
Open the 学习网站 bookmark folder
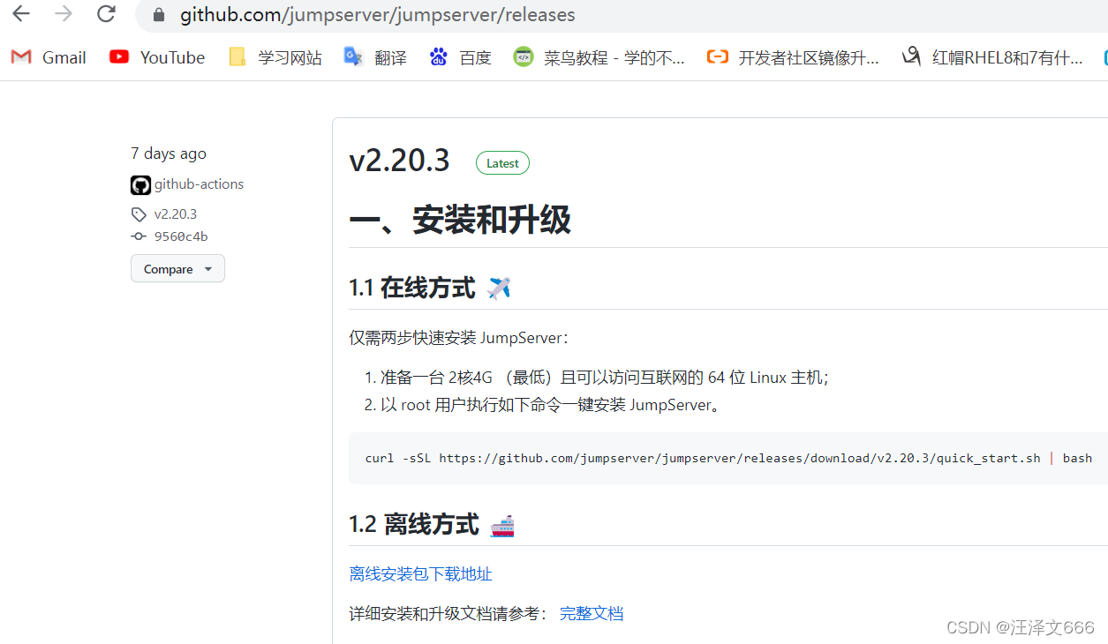[x=275, y=57]
